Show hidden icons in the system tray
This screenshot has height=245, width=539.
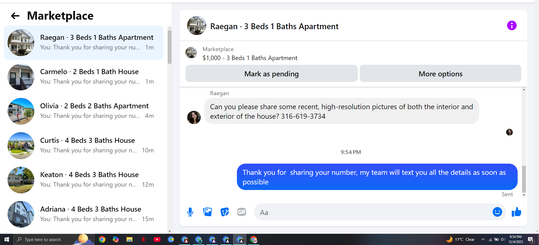[x=483, y=239]
